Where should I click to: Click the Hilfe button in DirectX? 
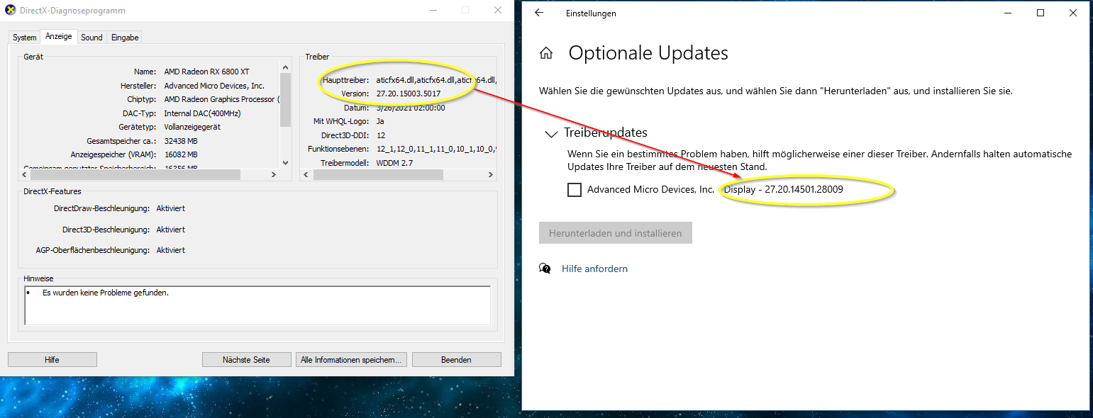52,360
